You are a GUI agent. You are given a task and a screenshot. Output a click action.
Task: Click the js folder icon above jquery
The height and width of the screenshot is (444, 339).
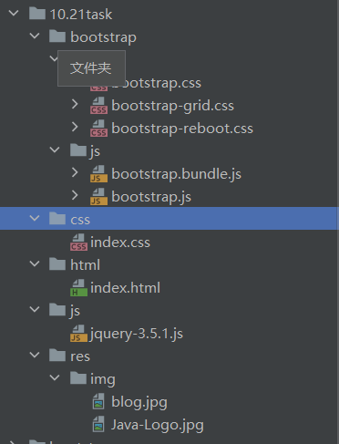tap(57, 310)
